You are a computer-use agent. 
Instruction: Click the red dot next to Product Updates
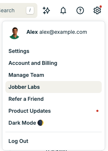[x=97, y=111]
